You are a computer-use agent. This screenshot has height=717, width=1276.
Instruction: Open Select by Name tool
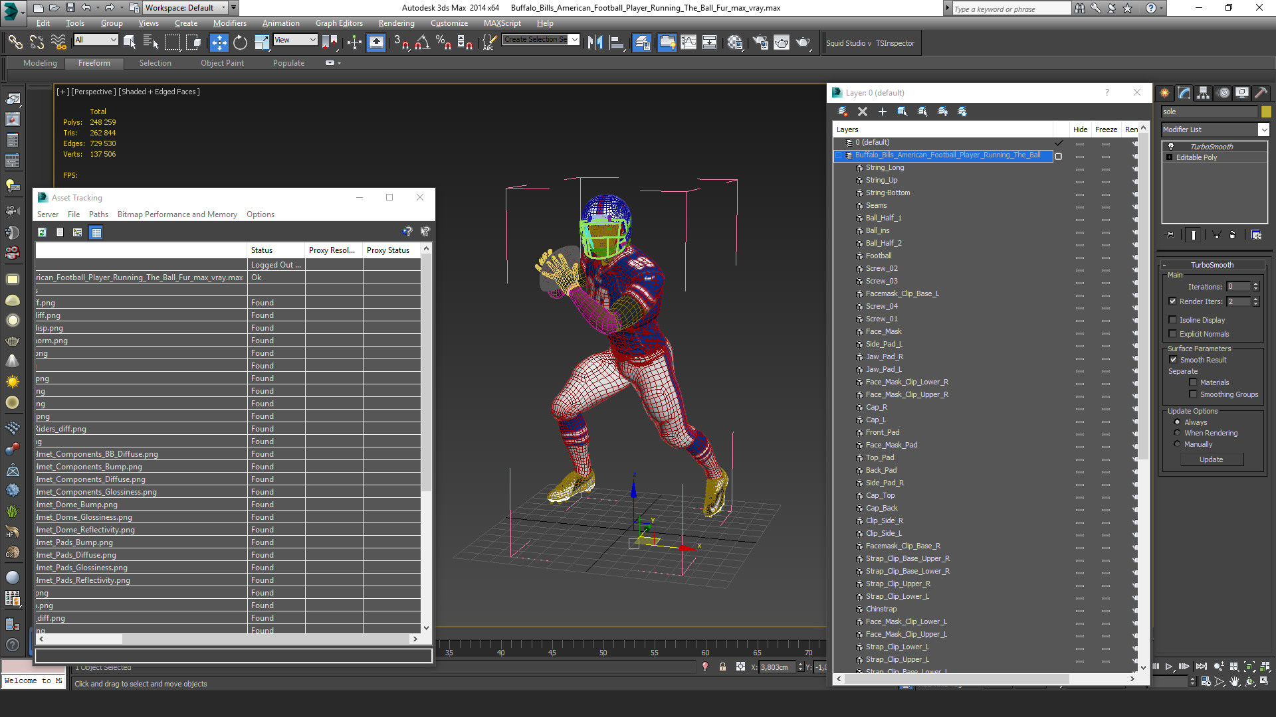pos(151,43)
